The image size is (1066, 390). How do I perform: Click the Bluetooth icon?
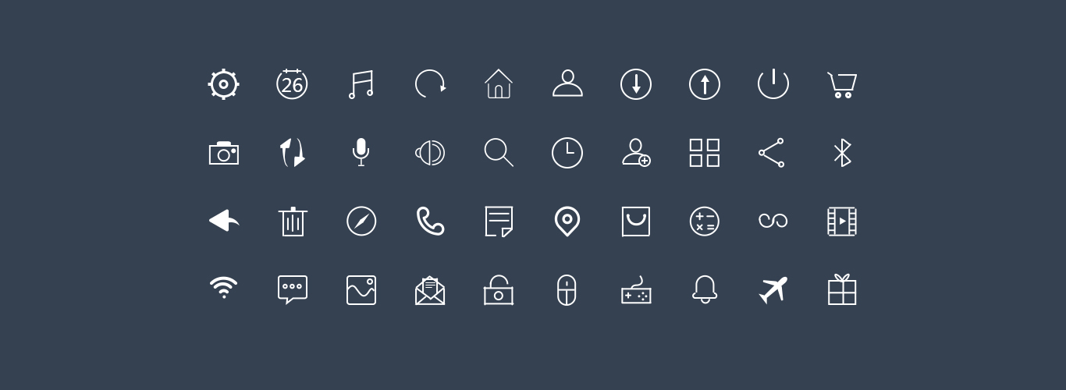pyautogui.click(x=842, y=153)
